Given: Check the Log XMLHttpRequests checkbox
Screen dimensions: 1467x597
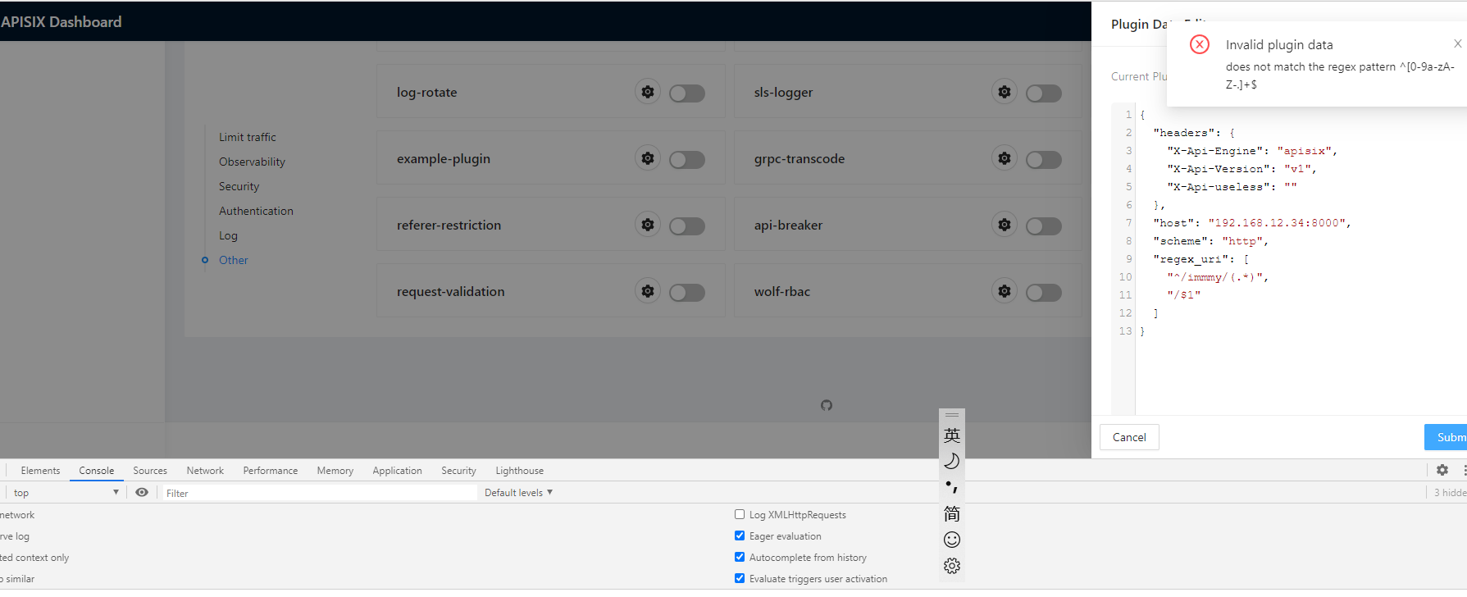Looking at the screenshot, I should 740,514.
